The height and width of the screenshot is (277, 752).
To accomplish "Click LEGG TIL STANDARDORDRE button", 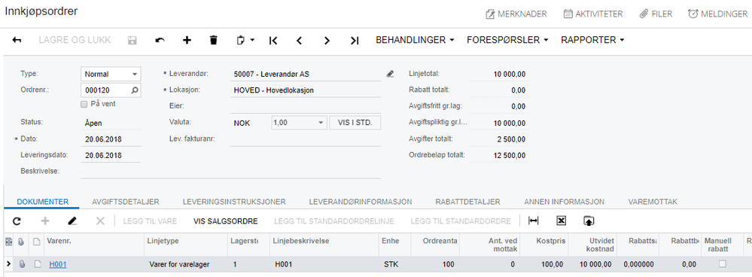I will coord(461,221).
